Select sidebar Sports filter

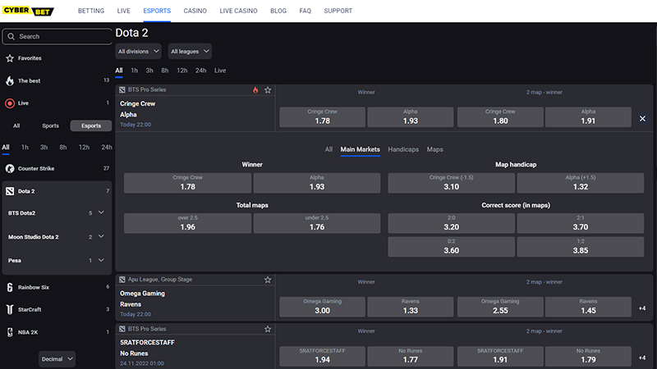click(50, 125)
